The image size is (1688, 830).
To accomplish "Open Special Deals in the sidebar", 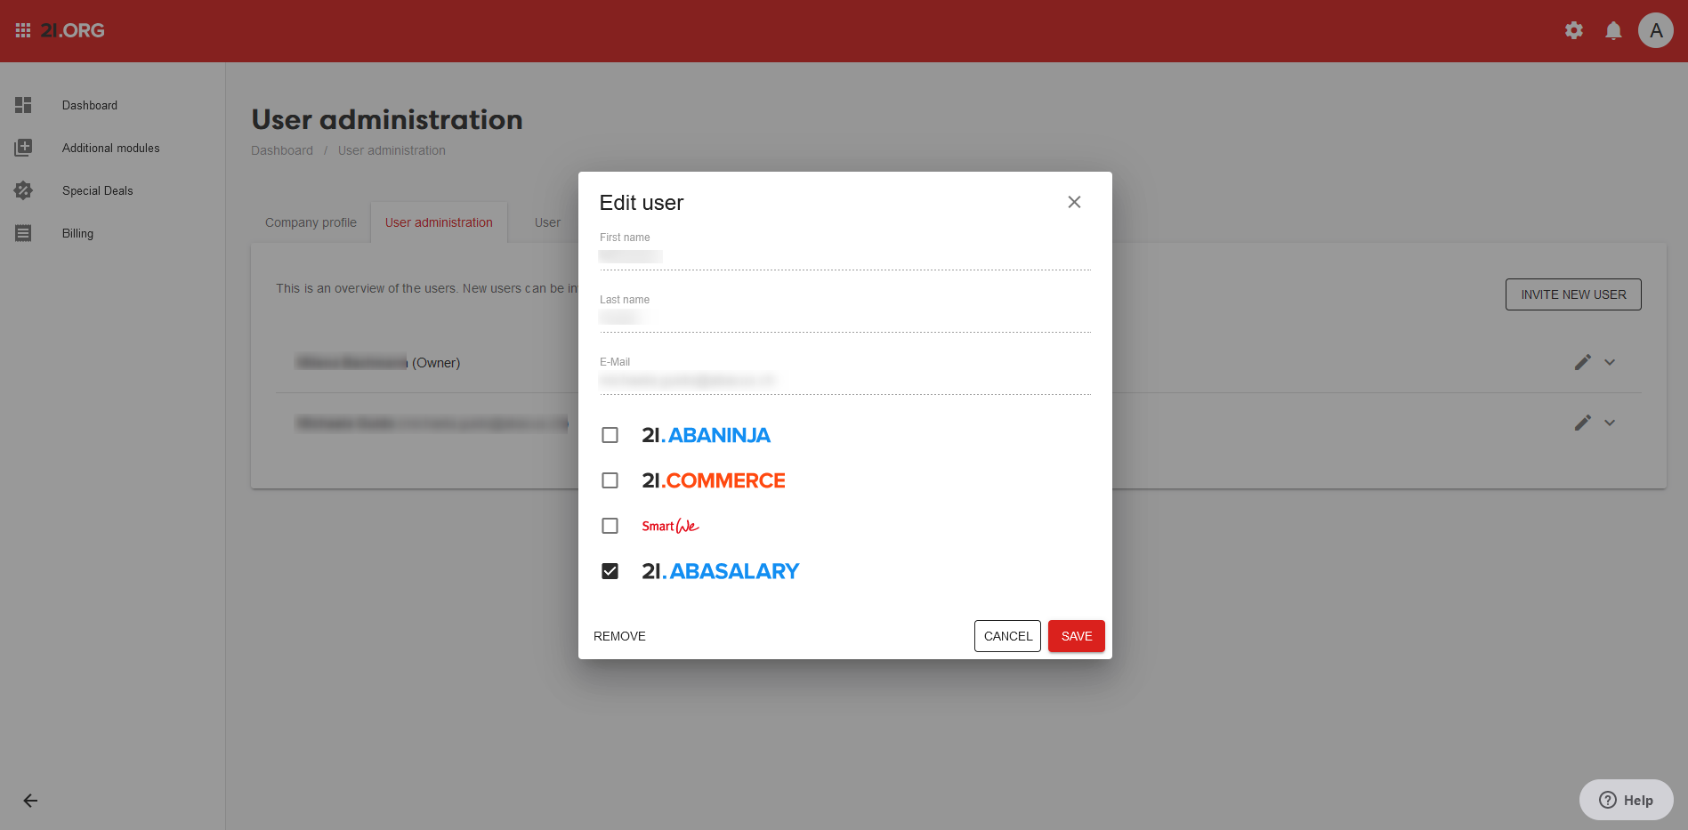I will click(98, 190).
